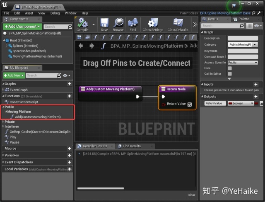Expand toolbar overflow with double-chevron
The width and height of the screenshot is (265, 202).
point(195,24)
